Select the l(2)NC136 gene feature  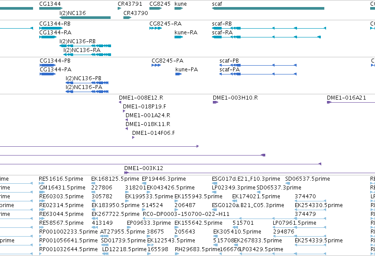(85, 18)
